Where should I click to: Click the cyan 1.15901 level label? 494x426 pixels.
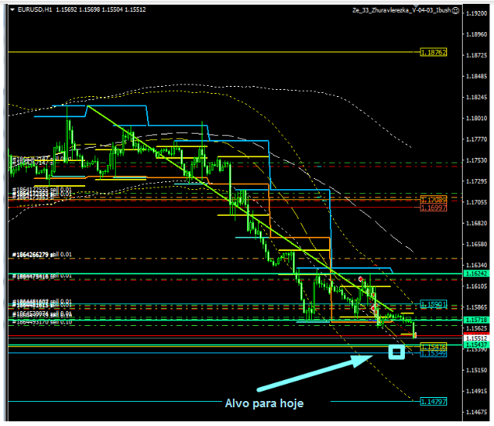coord(433,303)
